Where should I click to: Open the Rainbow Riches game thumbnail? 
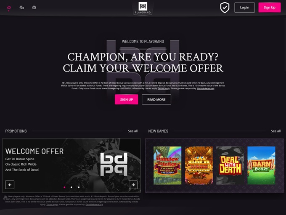point(167,165)
